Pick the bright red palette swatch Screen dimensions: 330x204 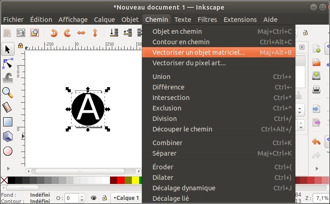pos(121,180)
